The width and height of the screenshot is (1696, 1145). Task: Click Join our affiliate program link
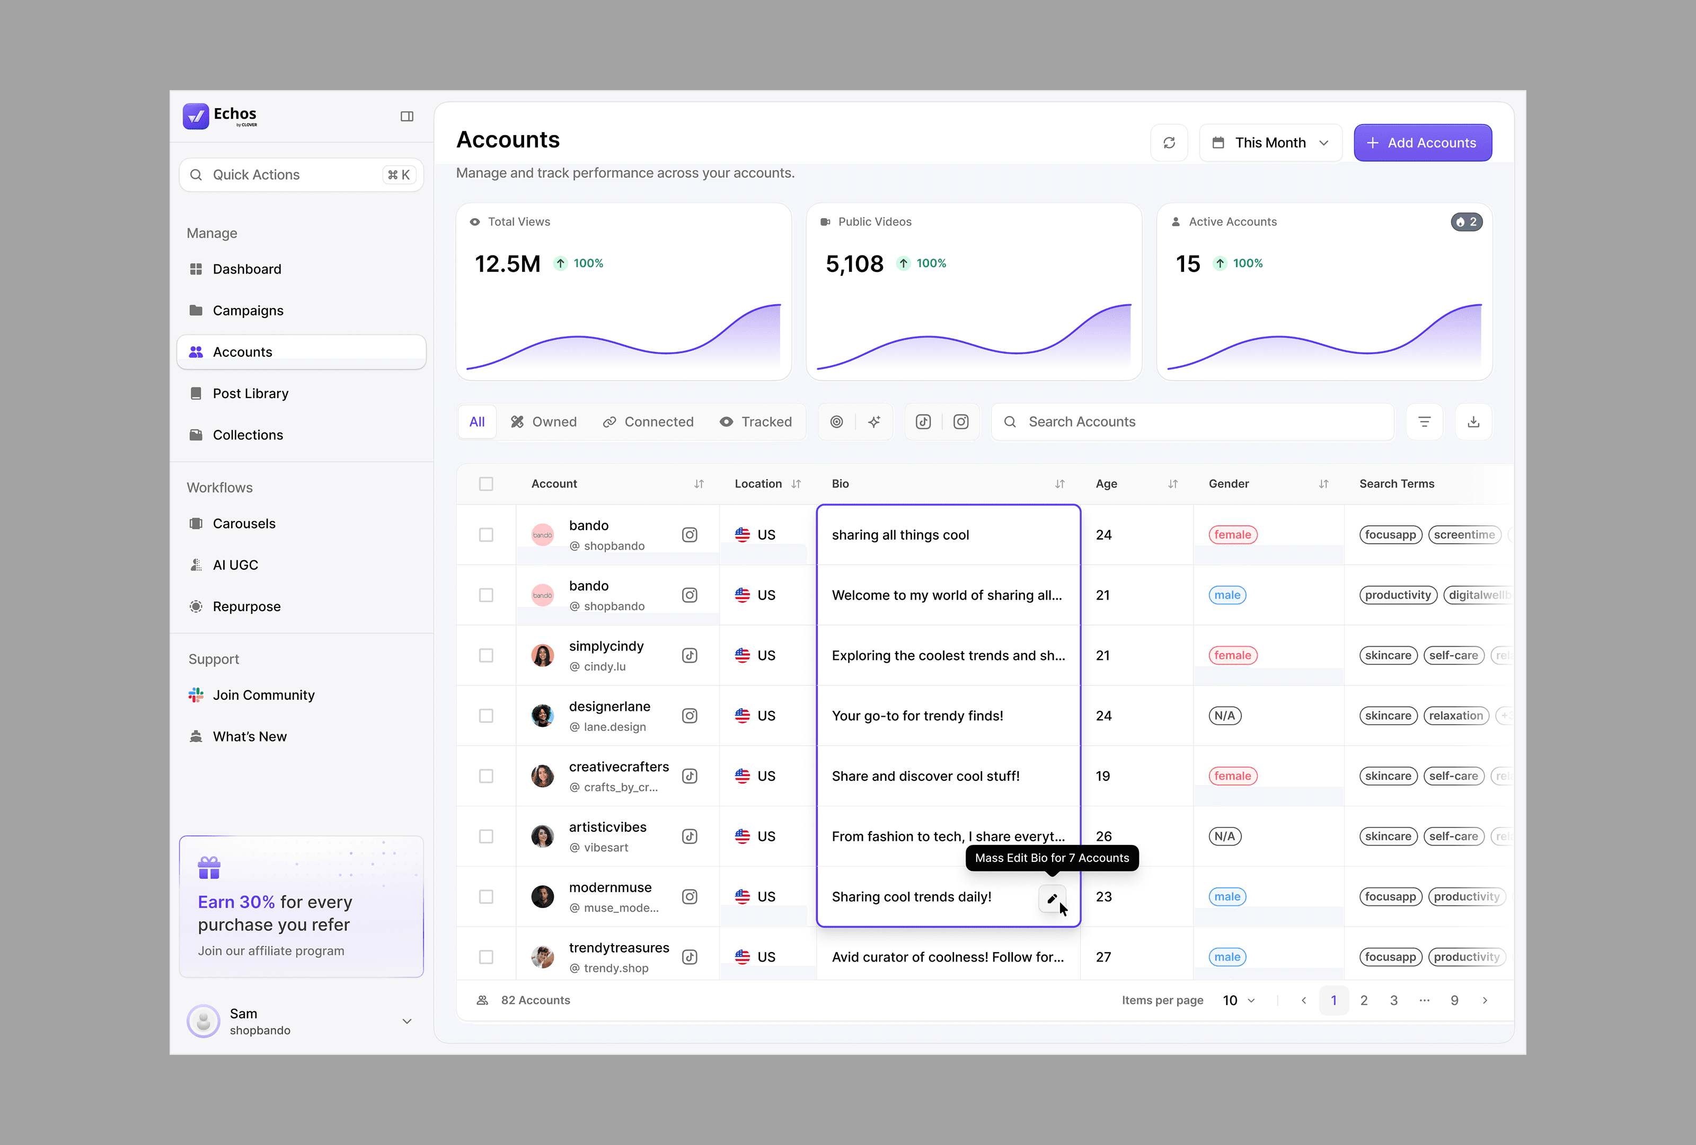coord(271,951)
